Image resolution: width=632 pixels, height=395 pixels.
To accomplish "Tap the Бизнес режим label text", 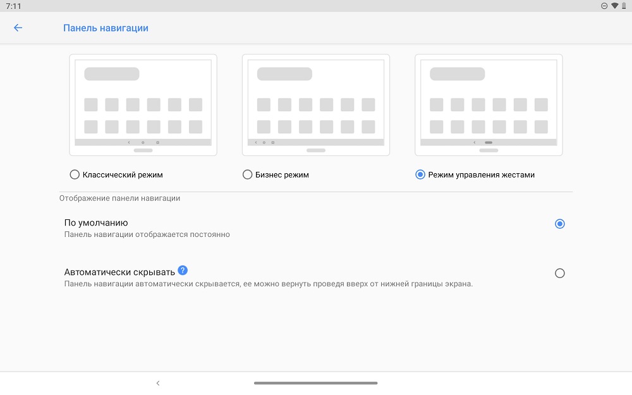I will [282, 175].
